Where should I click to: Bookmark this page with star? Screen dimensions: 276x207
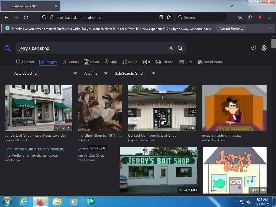pos(169,18)
